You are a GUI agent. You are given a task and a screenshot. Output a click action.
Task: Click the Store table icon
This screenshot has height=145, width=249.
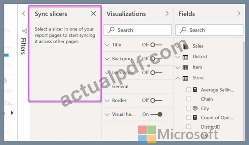[x=185, y=78]
